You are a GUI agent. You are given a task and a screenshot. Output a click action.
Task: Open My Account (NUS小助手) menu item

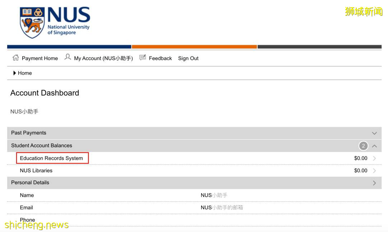coord(103,58)
